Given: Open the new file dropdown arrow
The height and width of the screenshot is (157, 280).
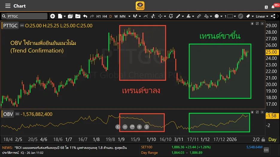Looking at the screenshot, I should click(x=64, y=16).
